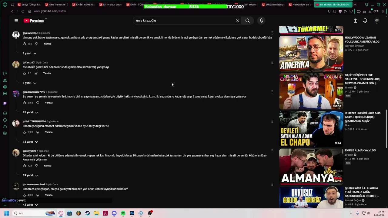
Task: Reply to the @rowenaravenclaw8 comment
Action: click(x=49, y=195)
